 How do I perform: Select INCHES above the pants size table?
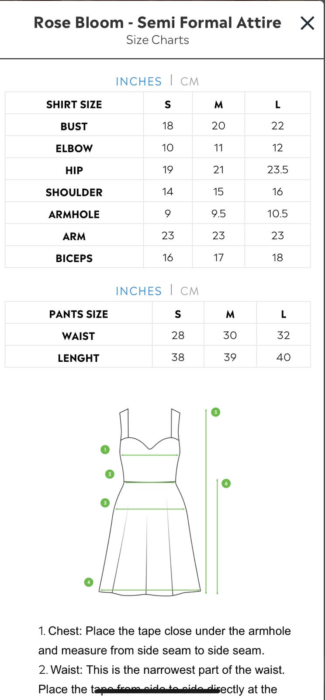point(138,291)
